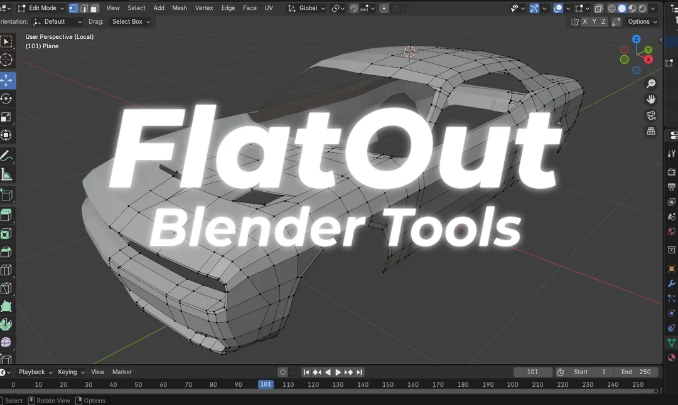The image size is (678, 405).
Task: Click the hand Pan view icon
Action: pyautogui.click(x=651, y=99)
